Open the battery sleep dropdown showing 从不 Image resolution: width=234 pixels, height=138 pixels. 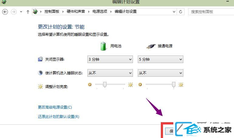tap(110, 73)
